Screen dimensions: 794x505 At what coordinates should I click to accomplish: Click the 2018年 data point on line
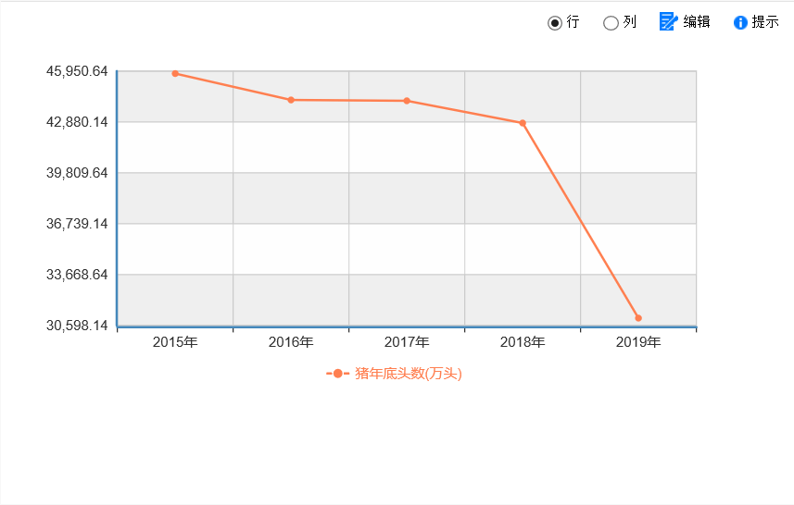tap(523, 123)
